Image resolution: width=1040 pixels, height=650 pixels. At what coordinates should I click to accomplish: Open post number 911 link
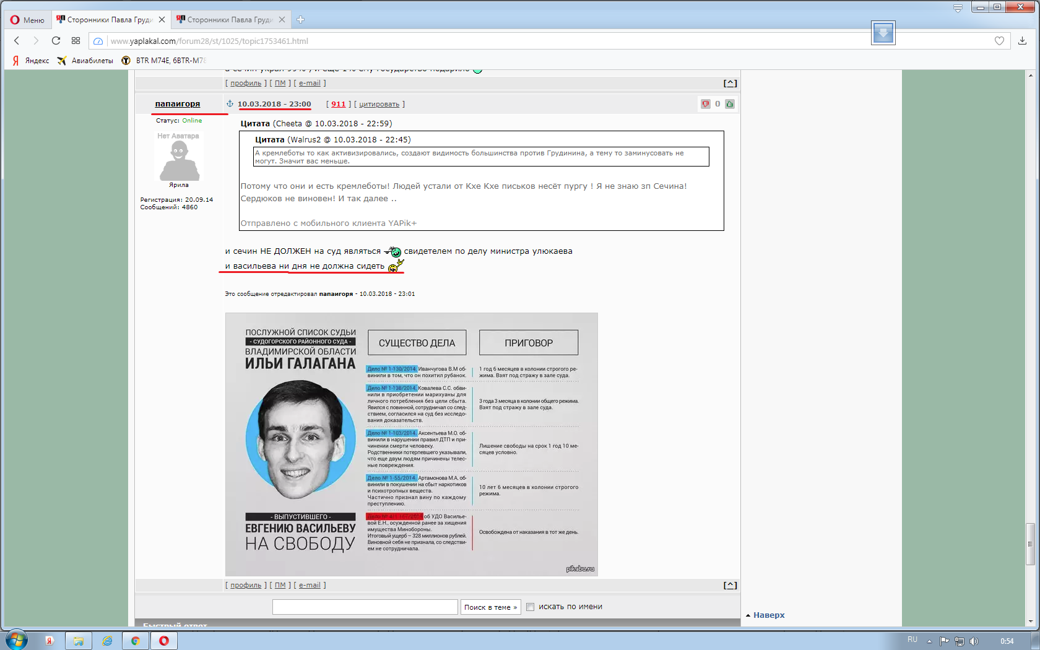point(338,104)
